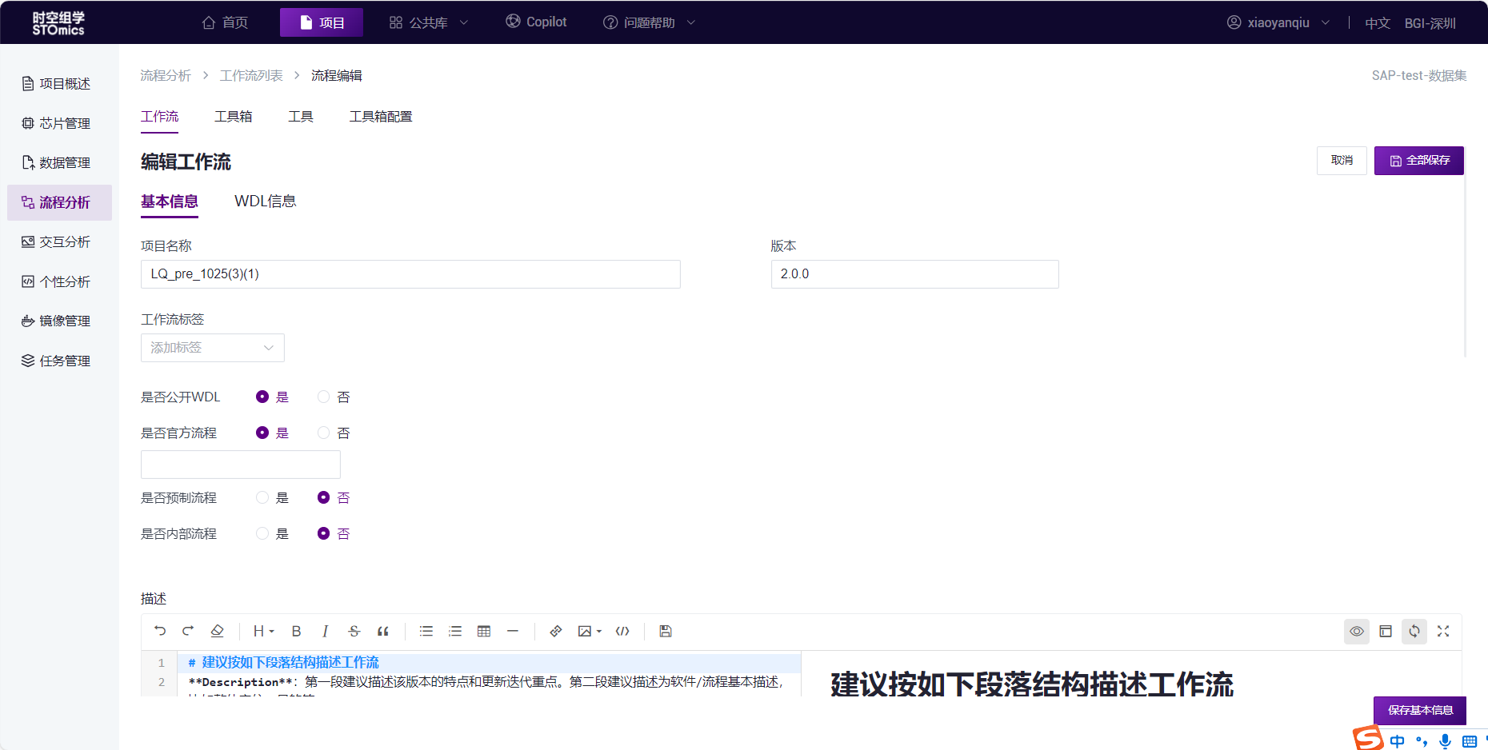The height and width of the screenshot is (750, 1488).
Task: Select 是 for 是否预制流程
Action: (262, 497)
